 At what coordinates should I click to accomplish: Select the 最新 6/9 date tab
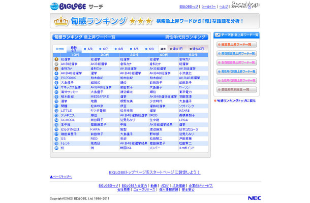(74, 49)
